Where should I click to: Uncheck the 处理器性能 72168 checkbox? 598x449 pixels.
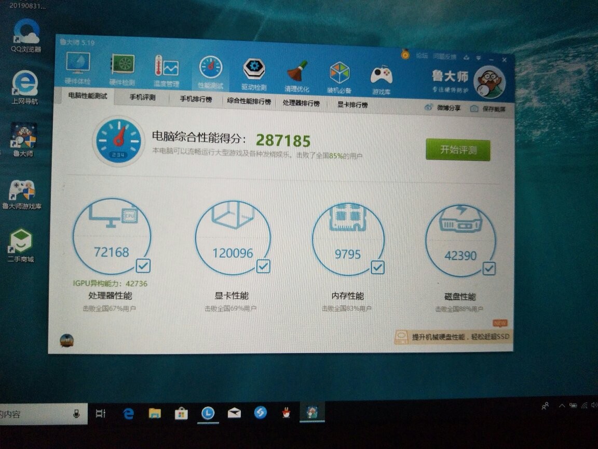point(143,266)
